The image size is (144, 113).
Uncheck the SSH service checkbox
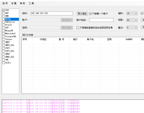point(3,10)
